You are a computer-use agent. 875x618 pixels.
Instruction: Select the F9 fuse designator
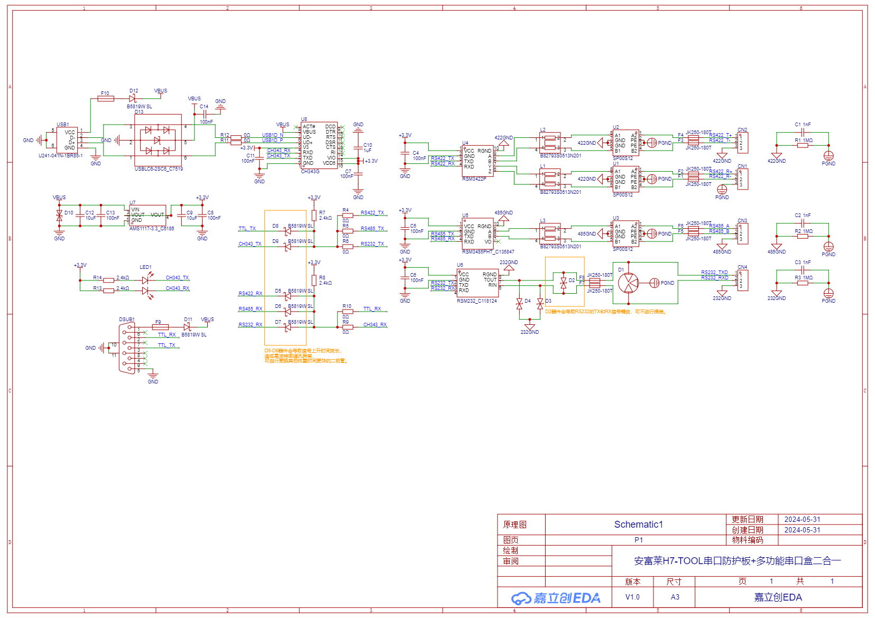click(x=158, y=322)
